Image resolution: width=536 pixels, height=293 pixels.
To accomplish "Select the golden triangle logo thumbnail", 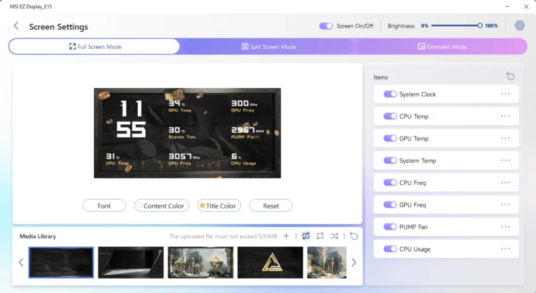I will pyautogui.click(x=270, y=262).
